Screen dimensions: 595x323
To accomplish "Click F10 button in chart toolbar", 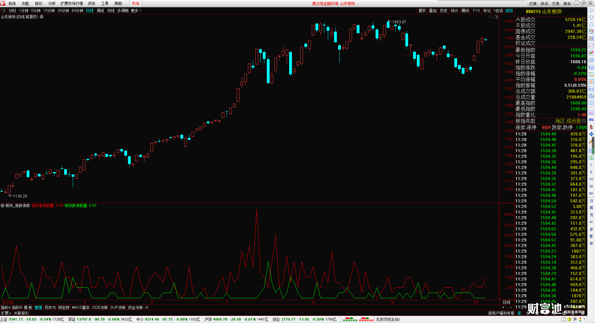I will click(477, 11).
